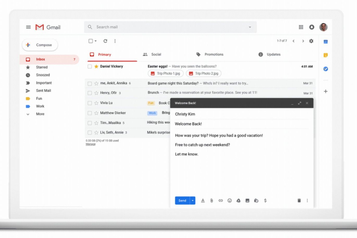Select the Liv, Seth, Annie email checkbox
The image size is (357, 238).
pyautogui.click(x=90, y=132)
